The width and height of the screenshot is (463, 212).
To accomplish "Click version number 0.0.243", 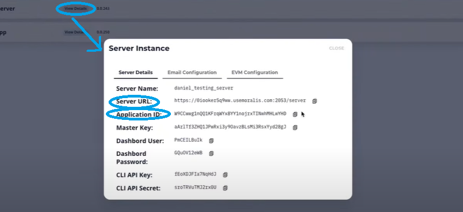I will 103,9.
